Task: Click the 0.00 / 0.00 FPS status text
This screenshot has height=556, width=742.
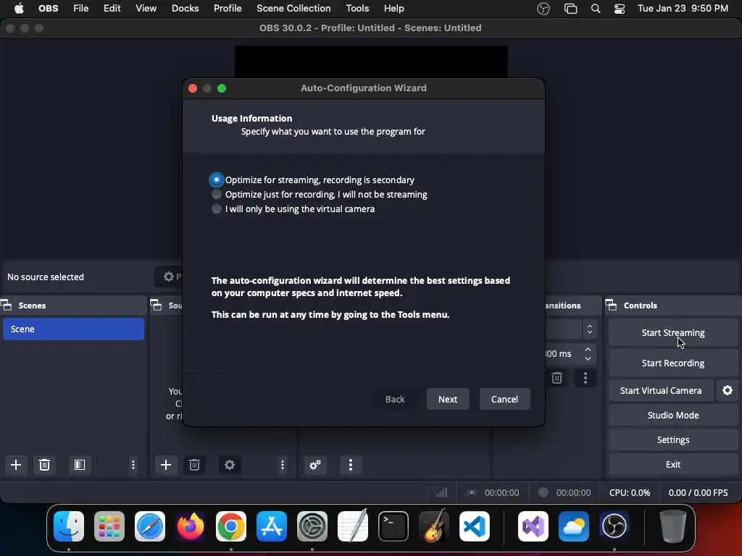Action: (698, 492)
